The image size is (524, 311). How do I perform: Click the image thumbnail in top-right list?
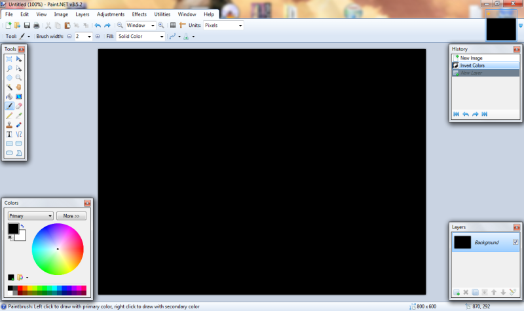point(501,29)
